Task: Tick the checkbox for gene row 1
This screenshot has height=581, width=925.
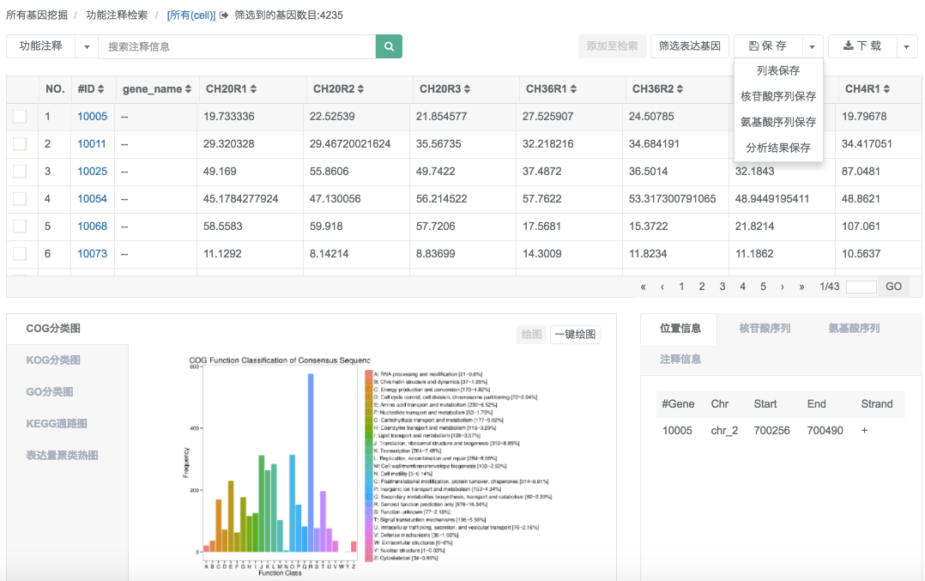Action: coord(20,117)
